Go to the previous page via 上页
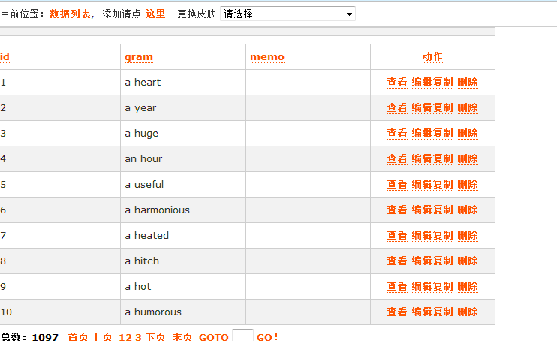557x341 pixels. click(103, 336)
